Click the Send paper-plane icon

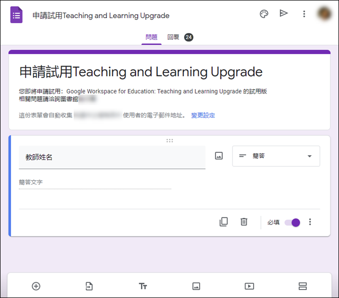click(x=284, y=14)
